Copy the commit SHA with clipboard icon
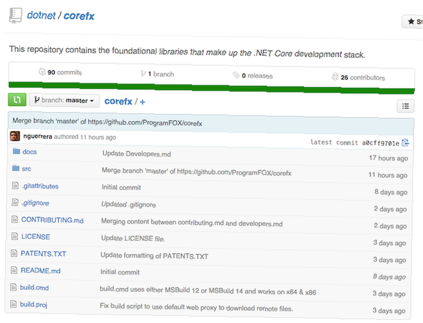 (x=405, y=143)
